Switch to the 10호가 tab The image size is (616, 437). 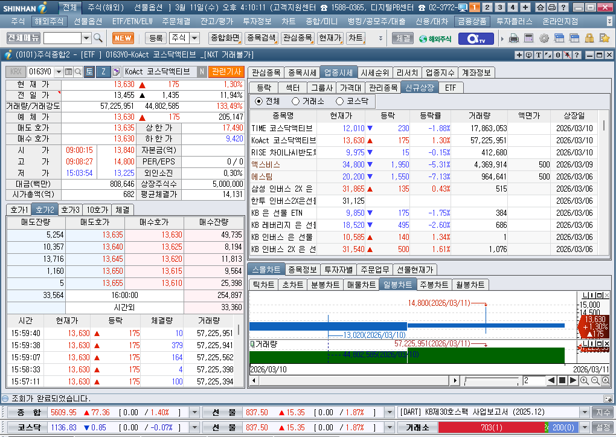coord(97,210)
